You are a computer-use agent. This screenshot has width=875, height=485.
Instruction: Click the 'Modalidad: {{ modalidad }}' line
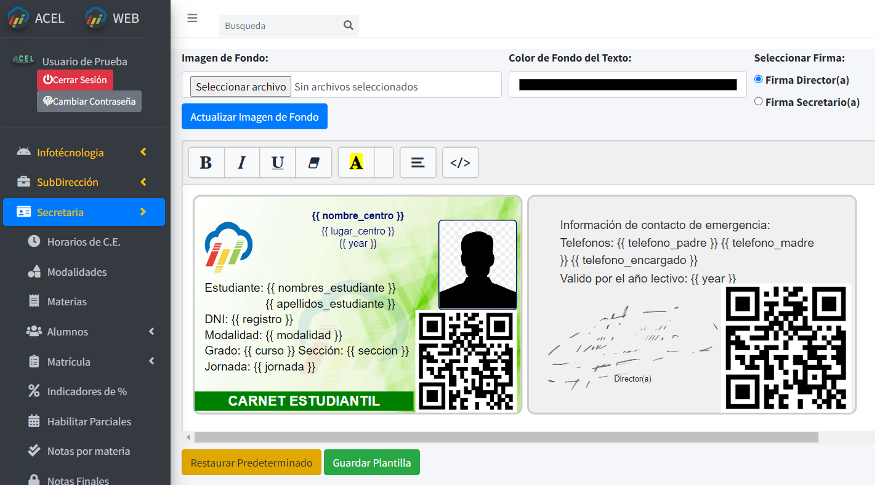[273, 335]
